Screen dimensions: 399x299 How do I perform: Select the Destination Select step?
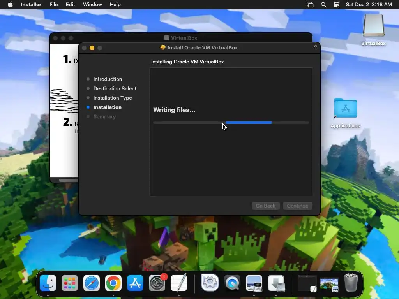[x=115, y=88]
